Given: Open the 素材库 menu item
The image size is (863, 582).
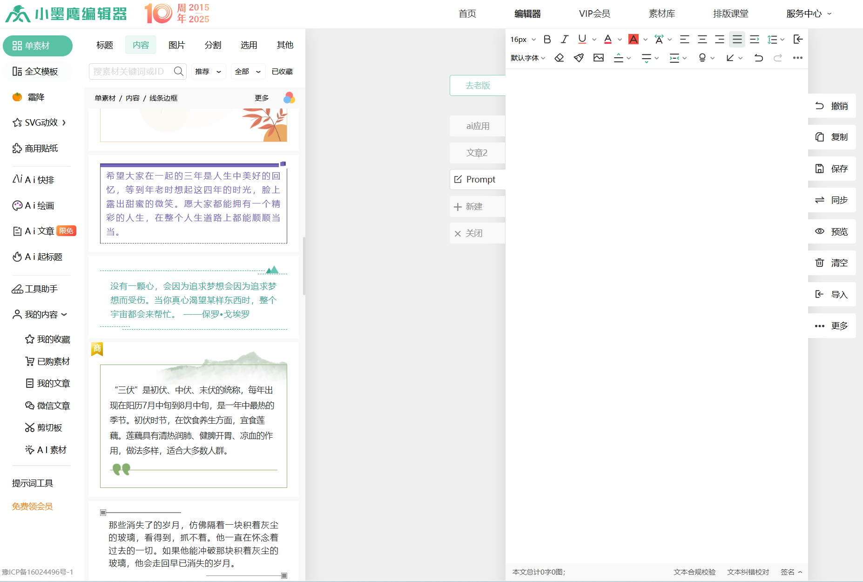Looking at the screenshot, I should click(662, 14).
